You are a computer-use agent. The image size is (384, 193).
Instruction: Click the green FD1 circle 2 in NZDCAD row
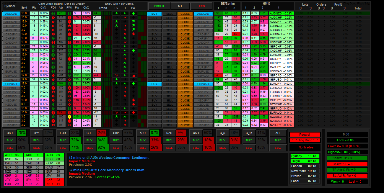coord(53,109)
